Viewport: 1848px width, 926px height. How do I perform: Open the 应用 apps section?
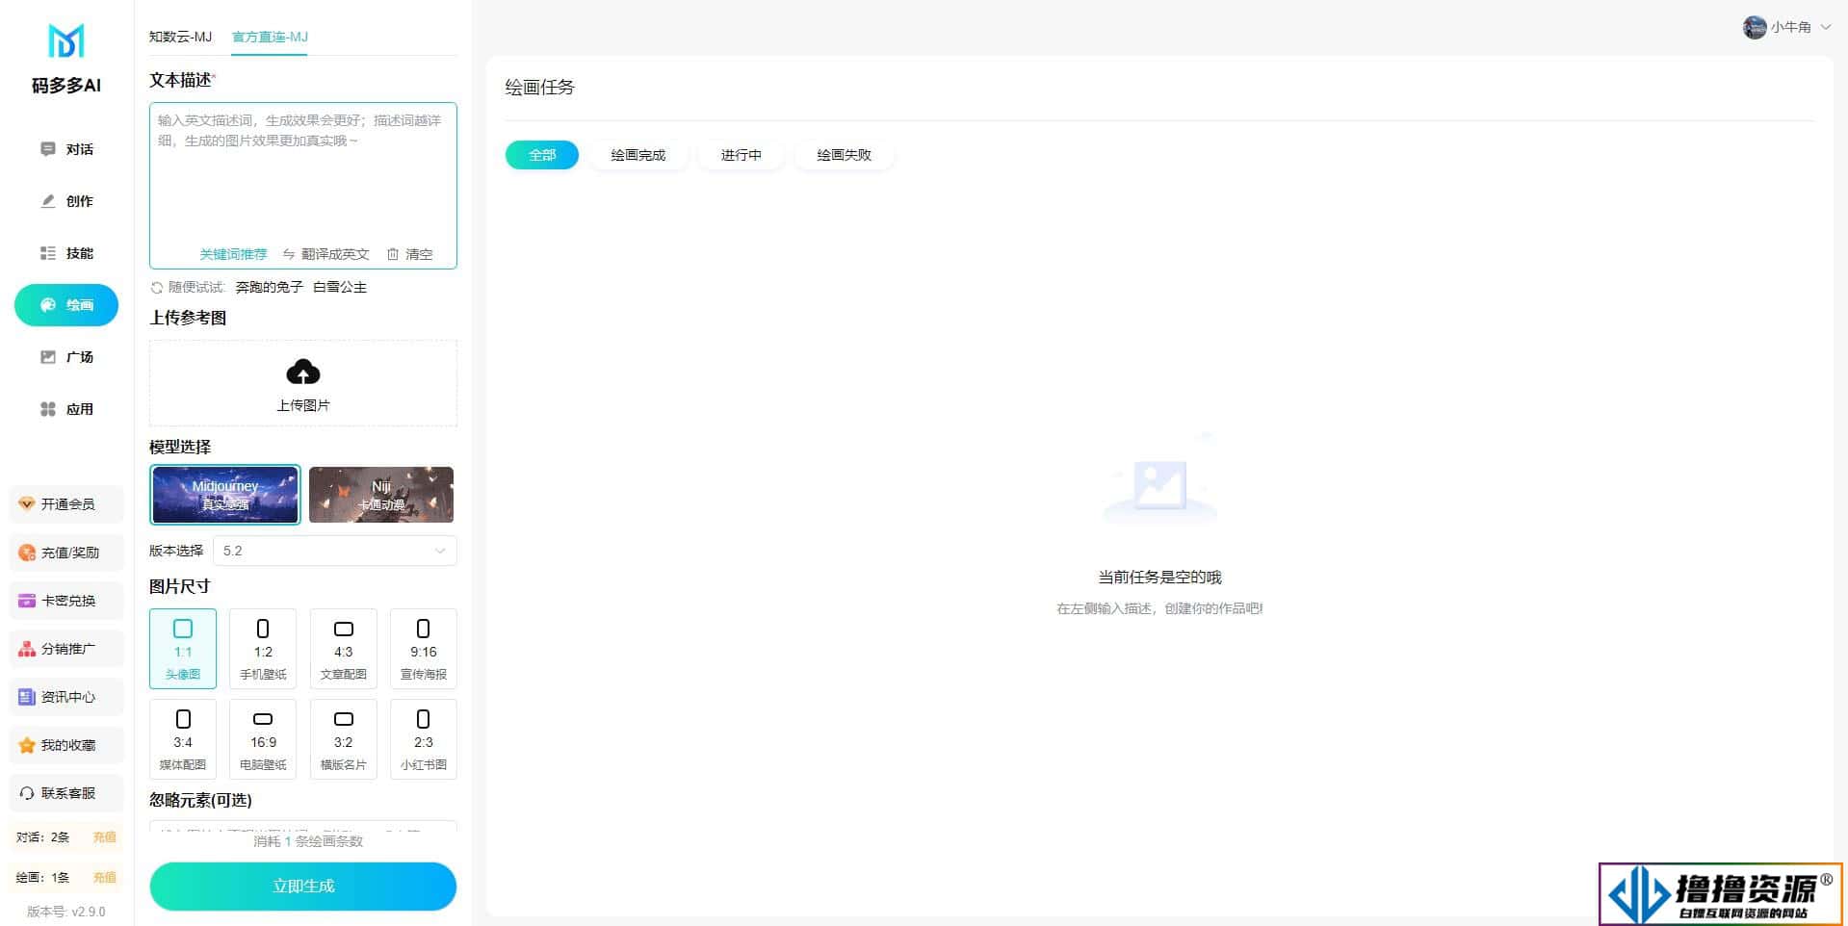(66, 409)
